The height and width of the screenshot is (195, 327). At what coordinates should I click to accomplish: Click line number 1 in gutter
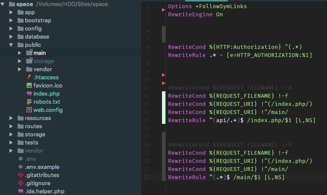[148, 6]
